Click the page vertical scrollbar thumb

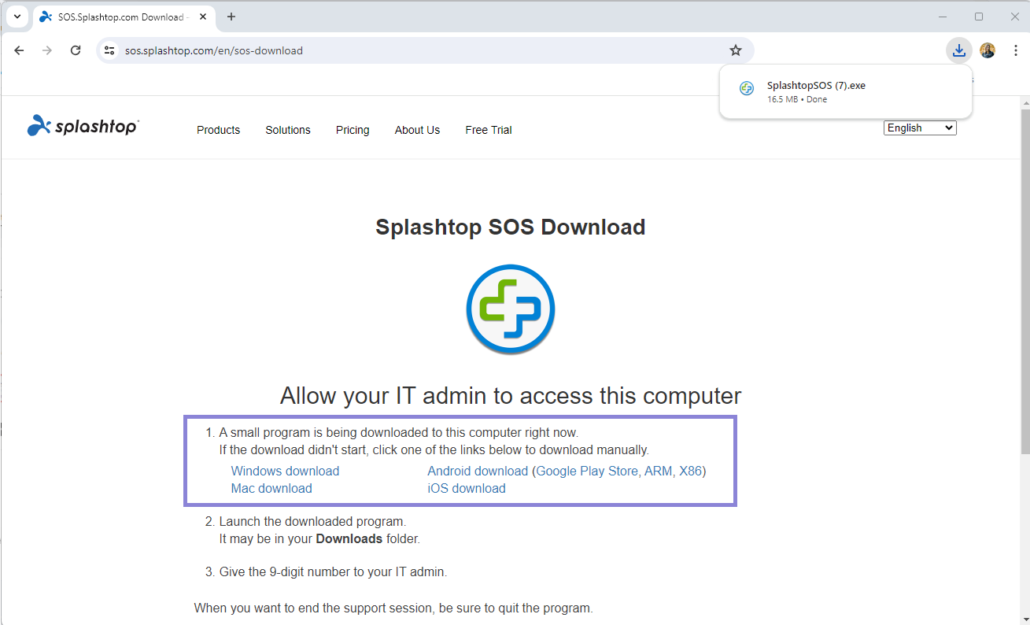[1024, 280]
